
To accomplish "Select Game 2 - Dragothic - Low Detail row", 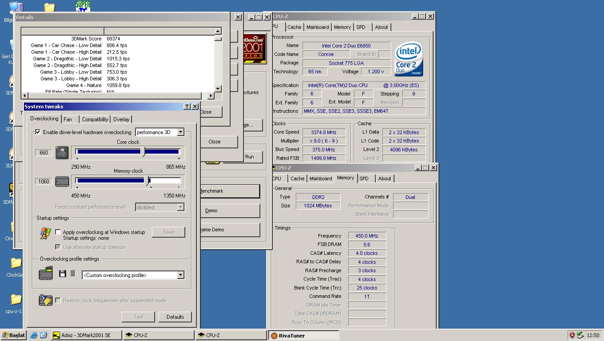I will pyautogui.click(x=118, y=59).
